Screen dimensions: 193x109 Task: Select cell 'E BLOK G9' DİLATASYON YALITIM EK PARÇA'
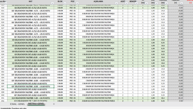(x=98, y=95)
